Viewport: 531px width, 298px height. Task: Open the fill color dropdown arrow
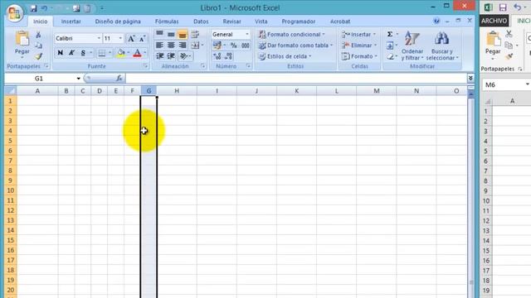pos(129,53)
